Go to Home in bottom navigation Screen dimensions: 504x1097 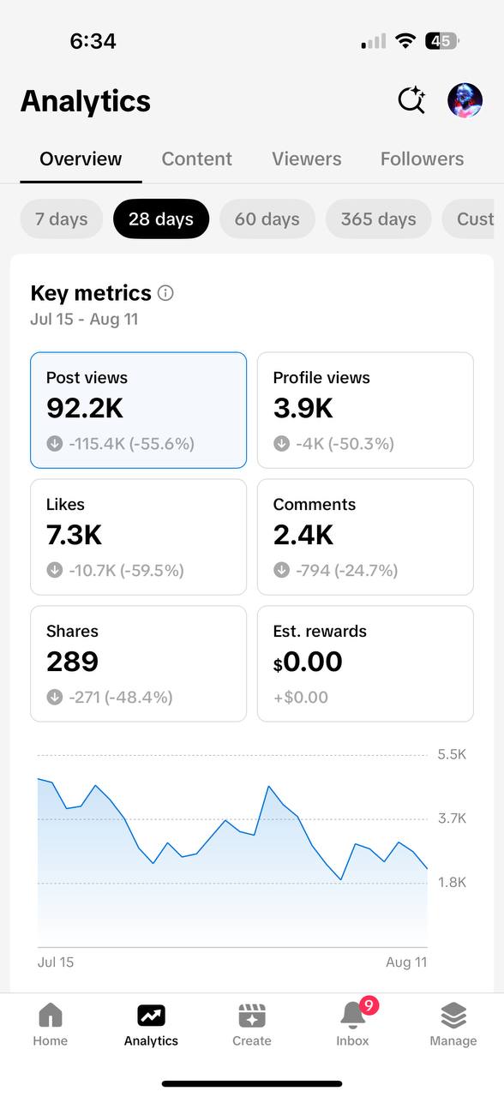[x=50, y=1024]
